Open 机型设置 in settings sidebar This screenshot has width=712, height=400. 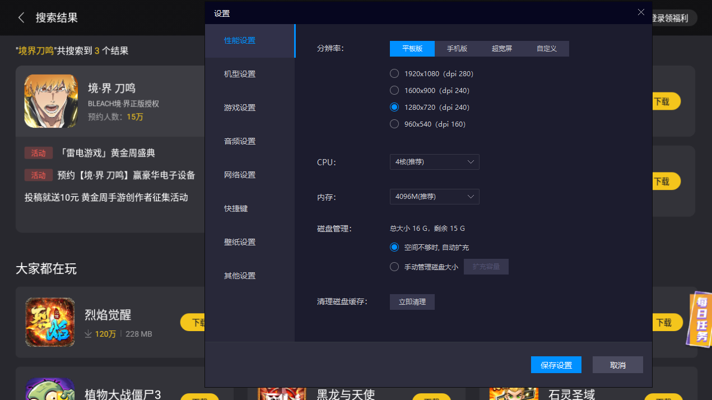point(250,74)
